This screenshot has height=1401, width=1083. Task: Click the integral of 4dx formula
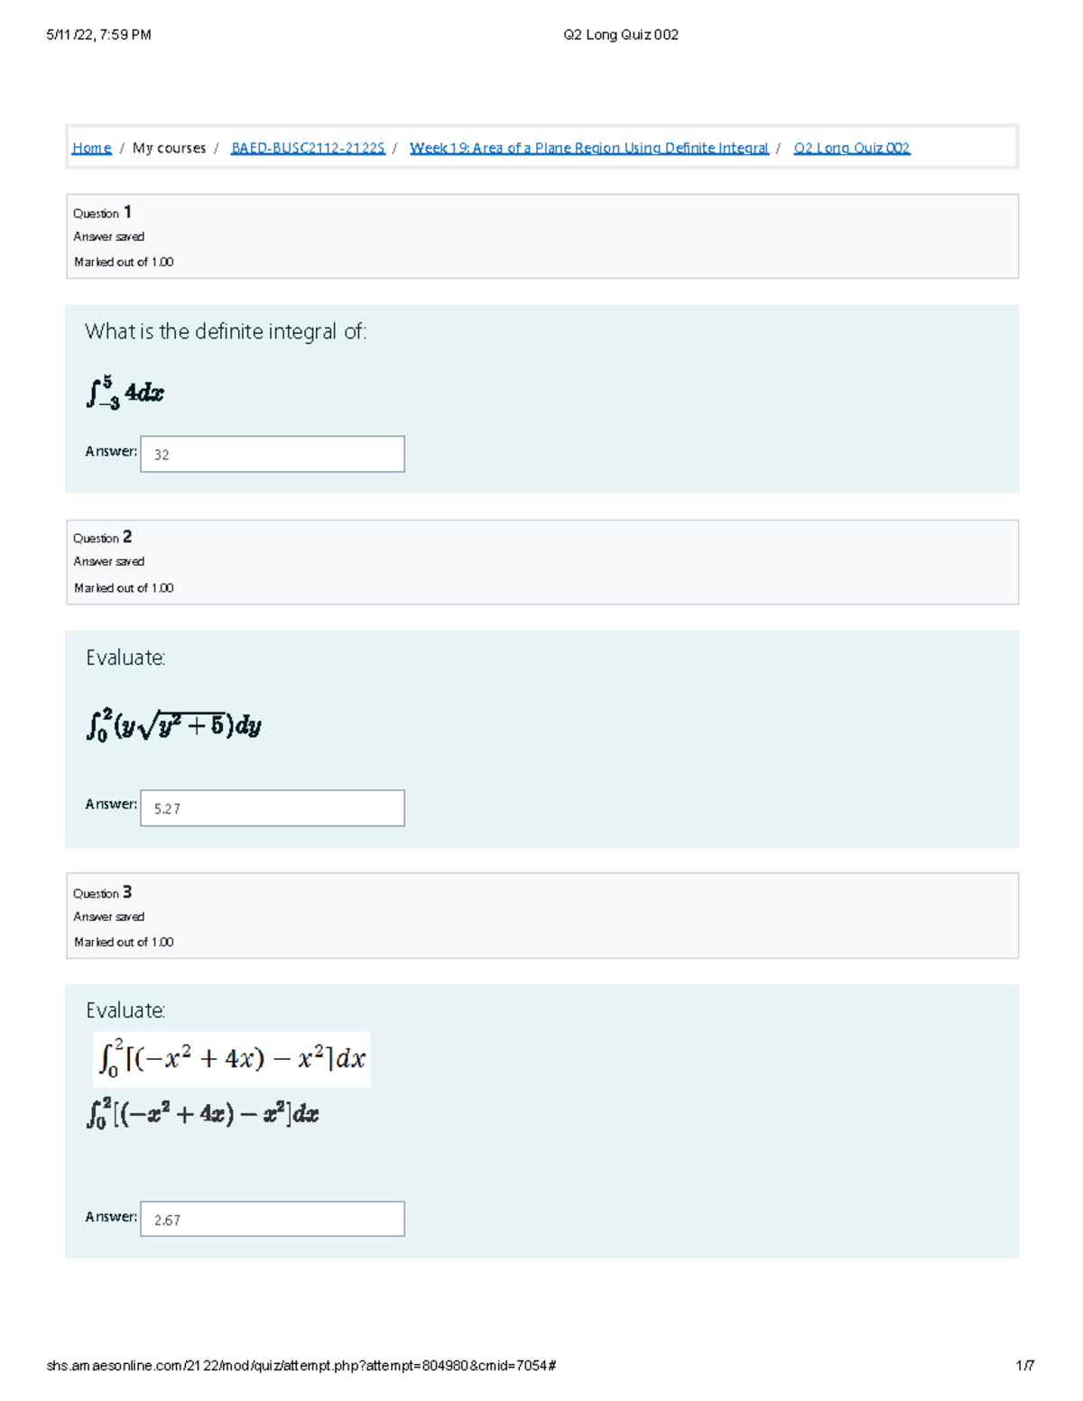(125, 392)
